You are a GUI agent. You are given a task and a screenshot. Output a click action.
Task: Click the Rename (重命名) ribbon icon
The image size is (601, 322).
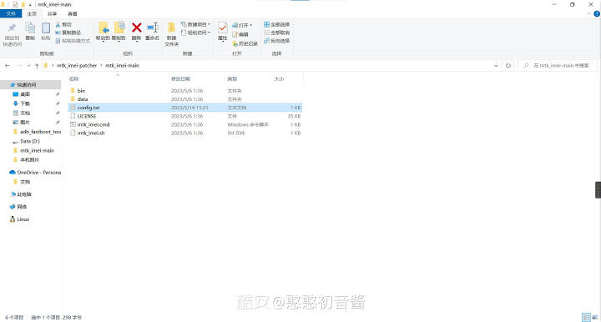click(x=153, y=28)
